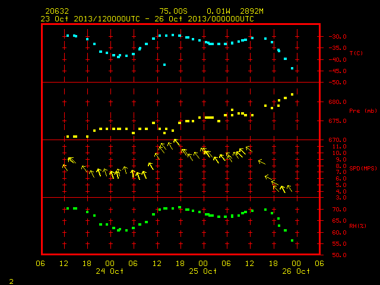Click the -50.0 temperature tick label
The width and height of the screenshot is (380, 285).
(338, 83)
